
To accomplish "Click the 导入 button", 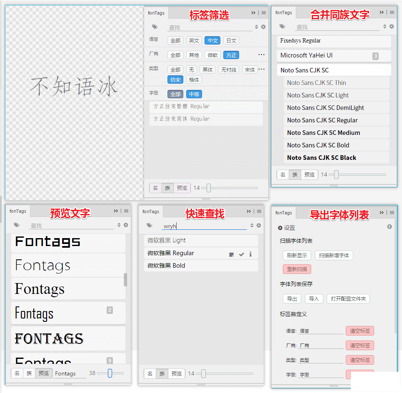I will click(314, 299).
